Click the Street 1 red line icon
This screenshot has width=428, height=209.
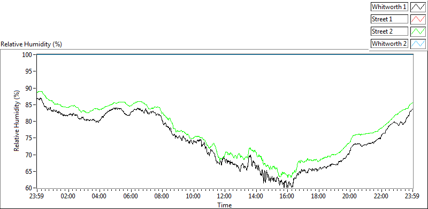pyautogui.click(x=418, y=19)
